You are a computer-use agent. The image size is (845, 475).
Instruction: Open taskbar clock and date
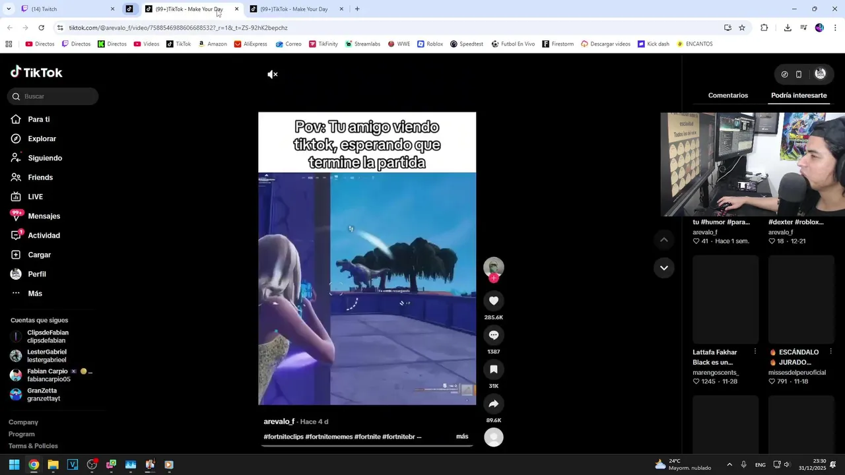pyautogui.click(x=813, y=464)
